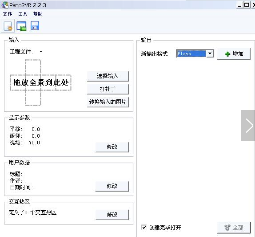Viewport: 255px width, 237px height.
Task: Click the 拖放全景到此处 drop area
Action: [41, 82]
